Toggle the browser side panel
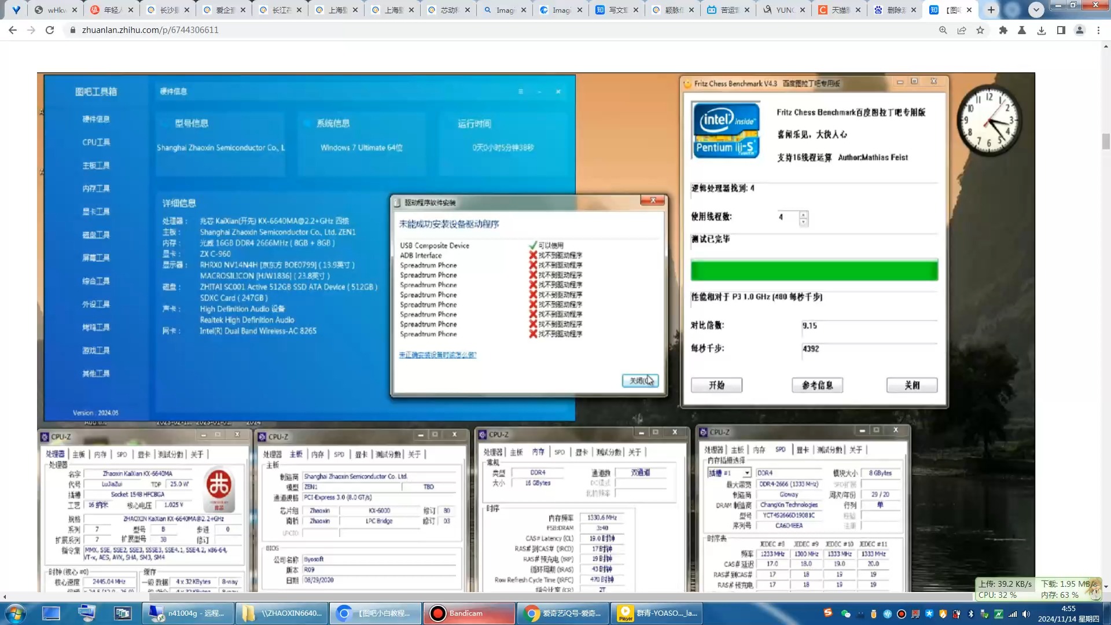This screenshot has height=625, width=1111. pyautogui.click(x=1061, y=30)
